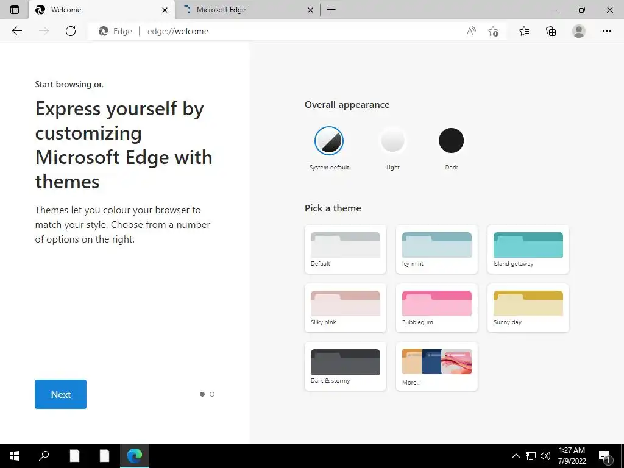
Task: Minimize the Edge window
Action: click(x=553, y=10)
